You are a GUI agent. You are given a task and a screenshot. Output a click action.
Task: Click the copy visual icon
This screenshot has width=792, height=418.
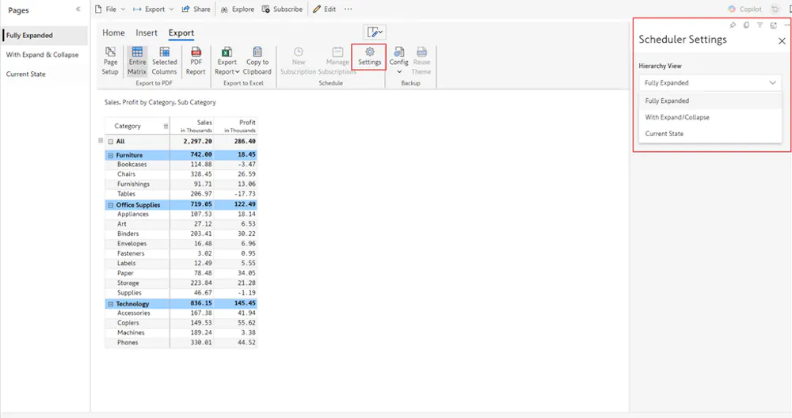746,25
